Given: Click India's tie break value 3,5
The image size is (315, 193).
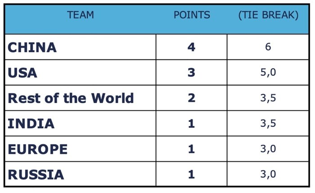Looking at the screenshot, I should click(268, 124).
